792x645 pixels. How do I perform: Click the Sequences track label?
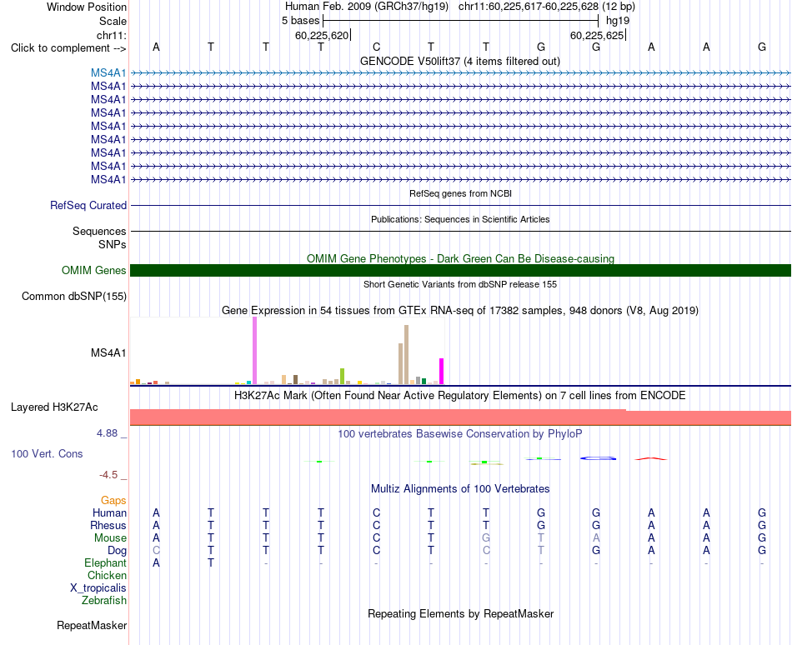pyautogui.click(x=99, y=231)
